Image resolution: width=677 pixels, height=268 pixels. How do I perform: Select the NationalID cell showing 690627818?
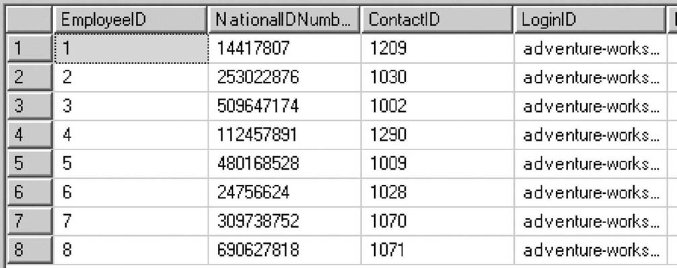(284, 250)
